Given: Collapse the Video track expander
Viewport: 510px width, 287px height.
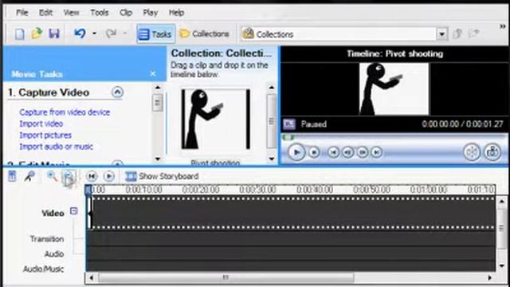Looking at the screenshot, I should point(74,210).
